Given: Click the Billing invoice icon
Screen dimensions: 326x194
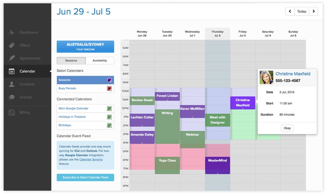Looking at the screenshot, I should pos(12,113).
